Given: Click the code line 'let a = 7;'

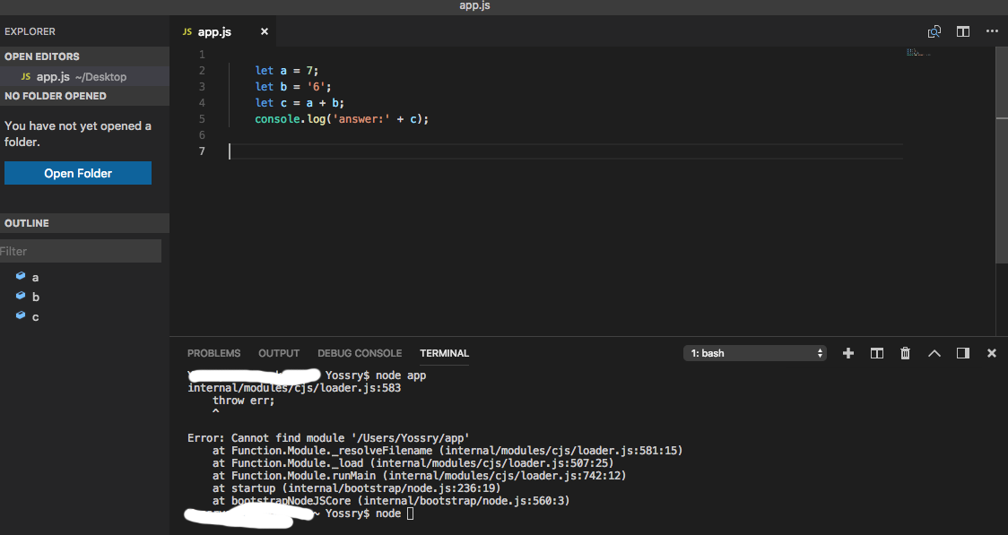Looking at the screenshot, I should point(287,71).
